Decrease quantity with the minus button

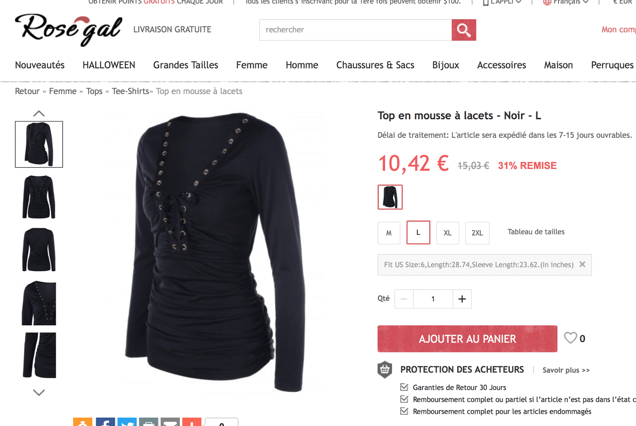[x=404, y=299]
